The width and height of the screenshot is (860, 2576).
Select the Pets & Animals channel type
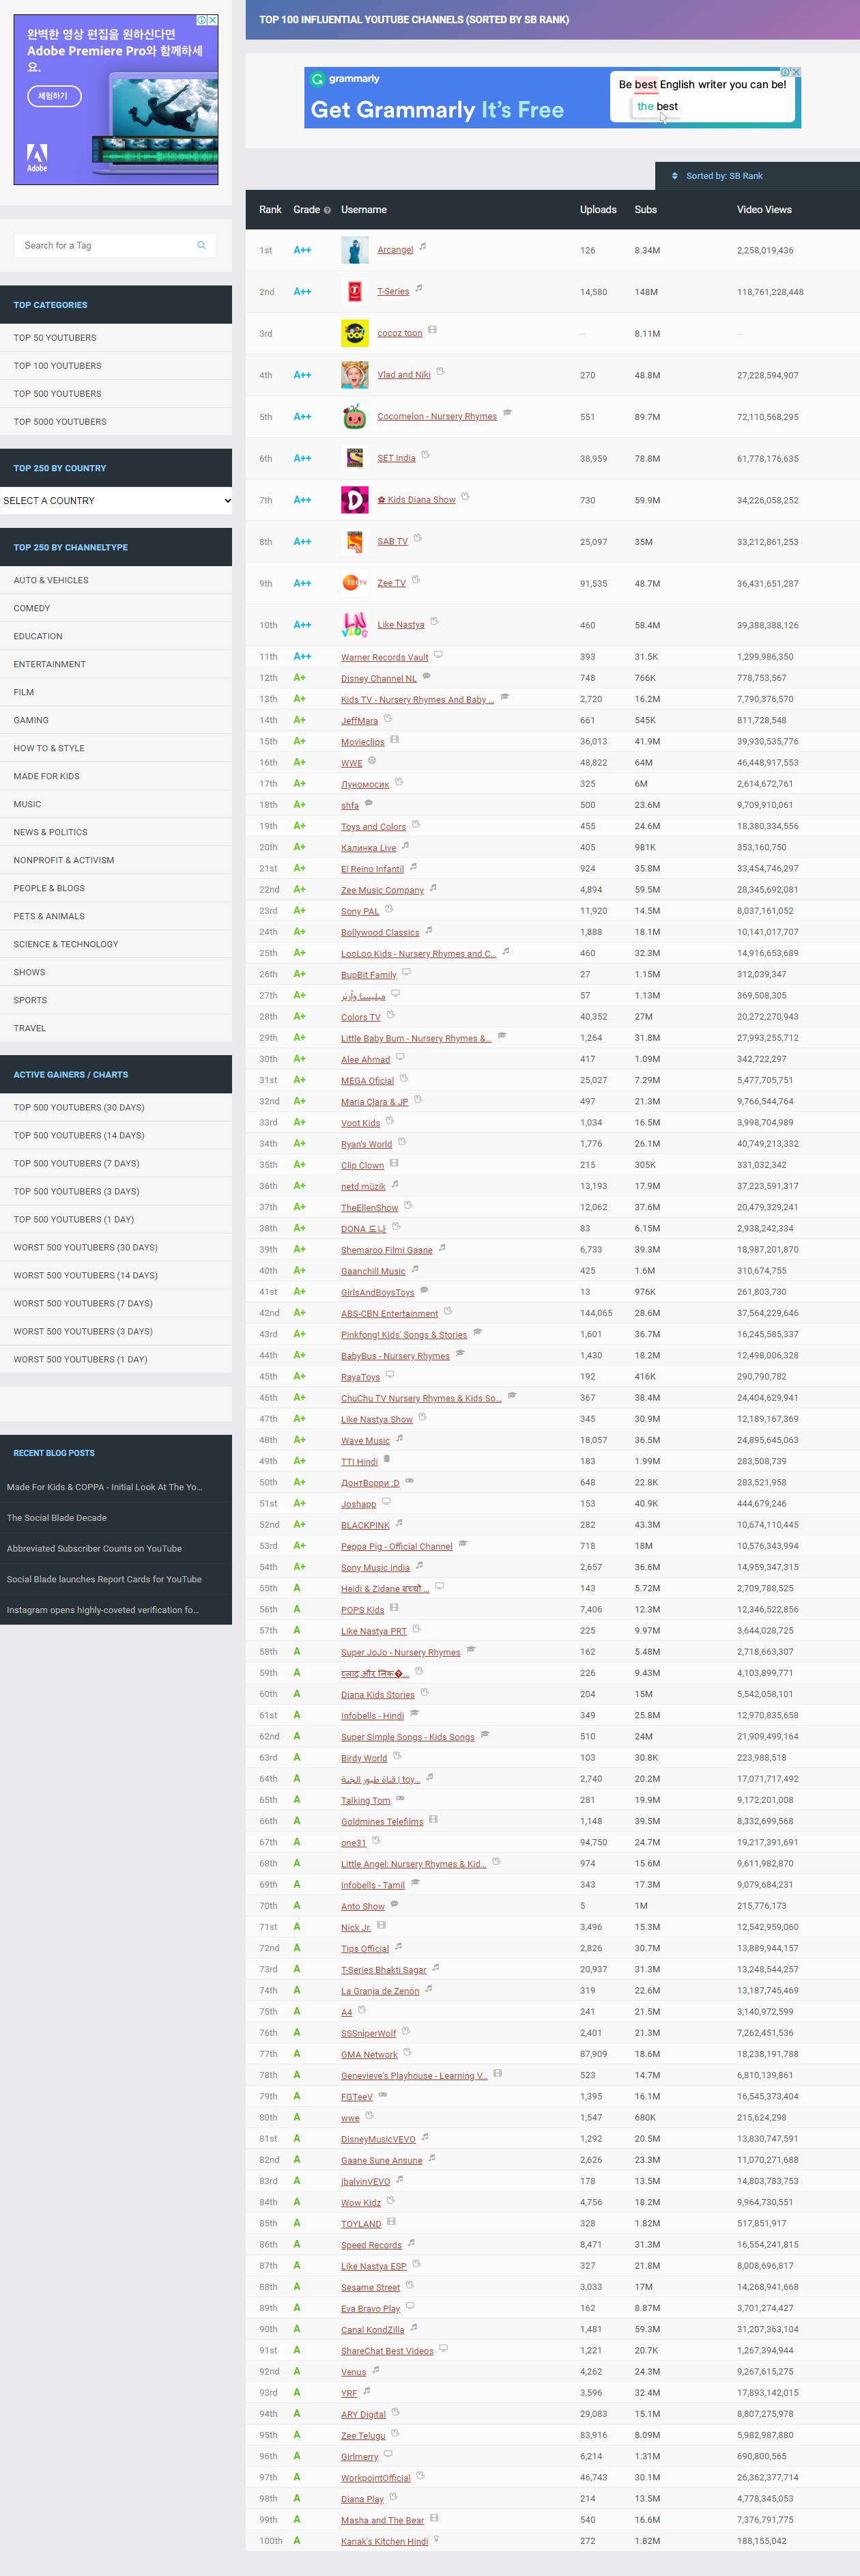tap(116, 916)
